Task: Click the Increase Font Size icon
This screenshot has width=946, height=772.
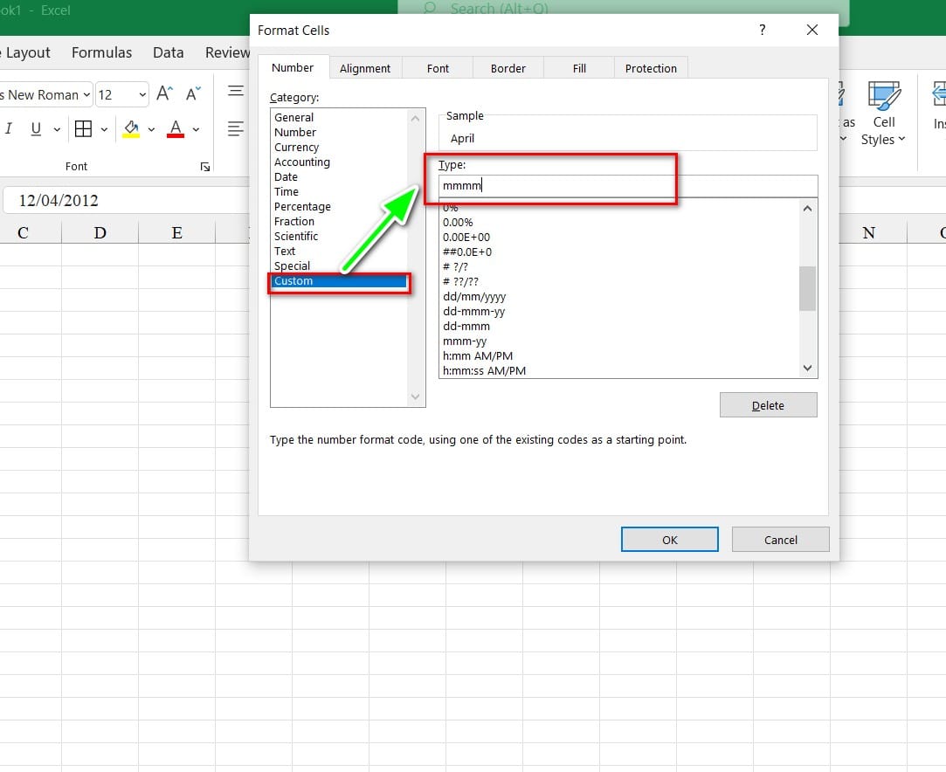Action: (x=164, y=94)
